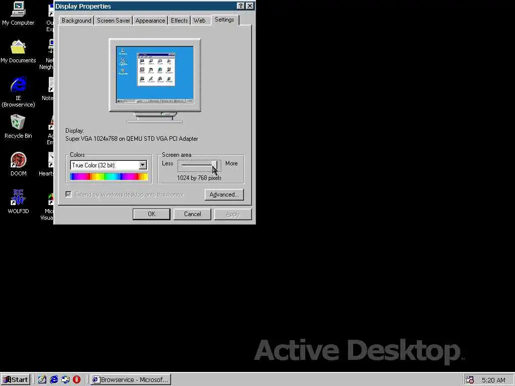The height and width of the screenshot is (386, 515).
Task: Click the Less label of Screen area
Action: tap(167, 163)
